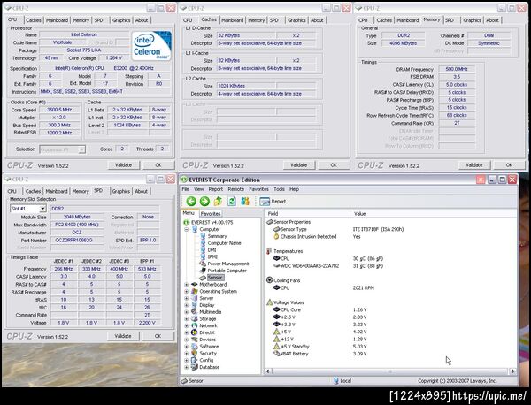
Task: Click the Software tree item
Action: [x=209, y=347]
